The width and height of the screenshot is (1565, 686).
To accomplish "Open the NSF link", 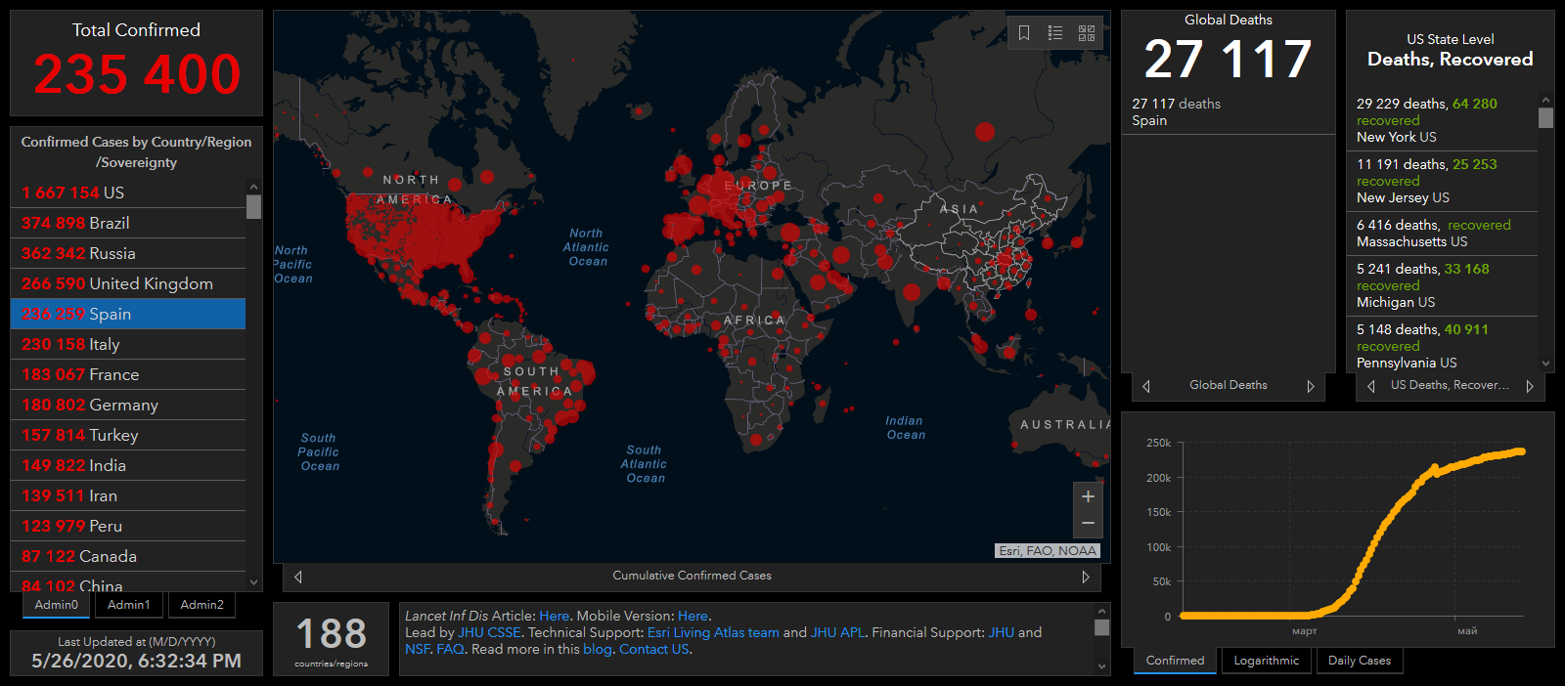I will [417, 649].
